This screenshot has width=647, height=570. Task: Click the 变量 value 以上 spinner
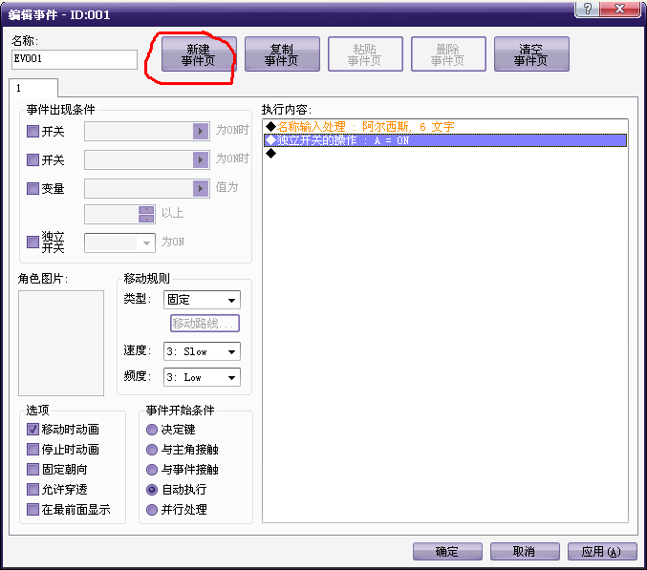point(146,214)
